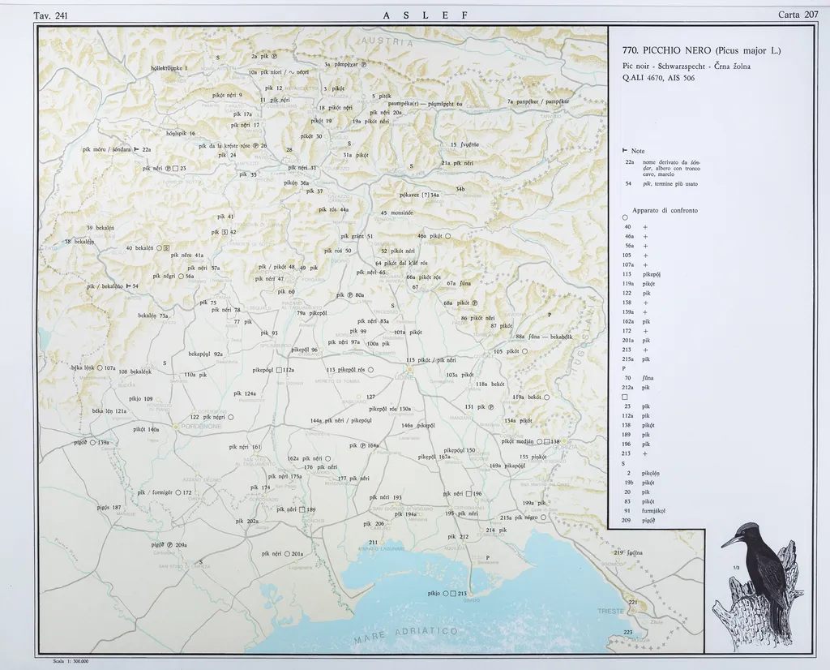830x670 pixels.
Task: Click the circle symbol after 119a bekót
Action: [x=546, y=397]
